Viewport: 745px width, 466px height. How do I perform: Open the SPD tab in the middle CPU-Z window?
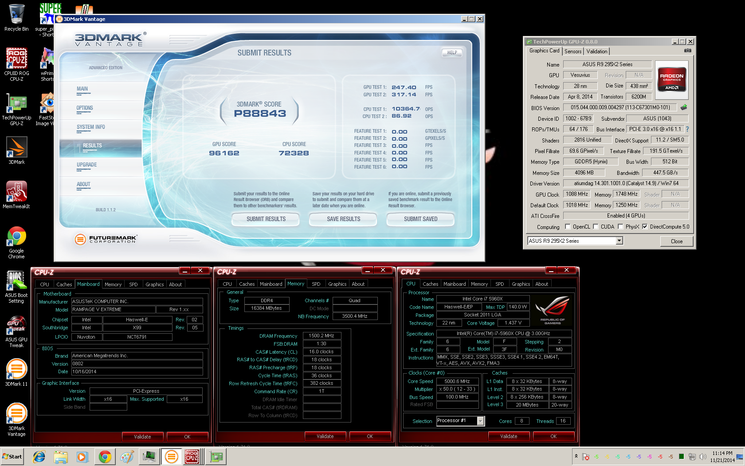(x=316, y=284)
